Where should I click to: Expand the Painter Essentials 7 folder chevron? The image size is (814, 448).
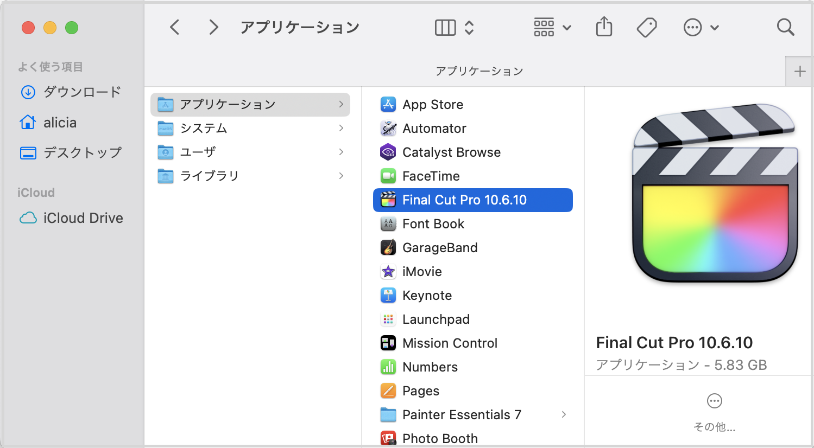coord(564,415)
